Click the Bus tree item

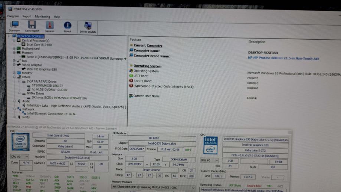[x=24, y=61]
